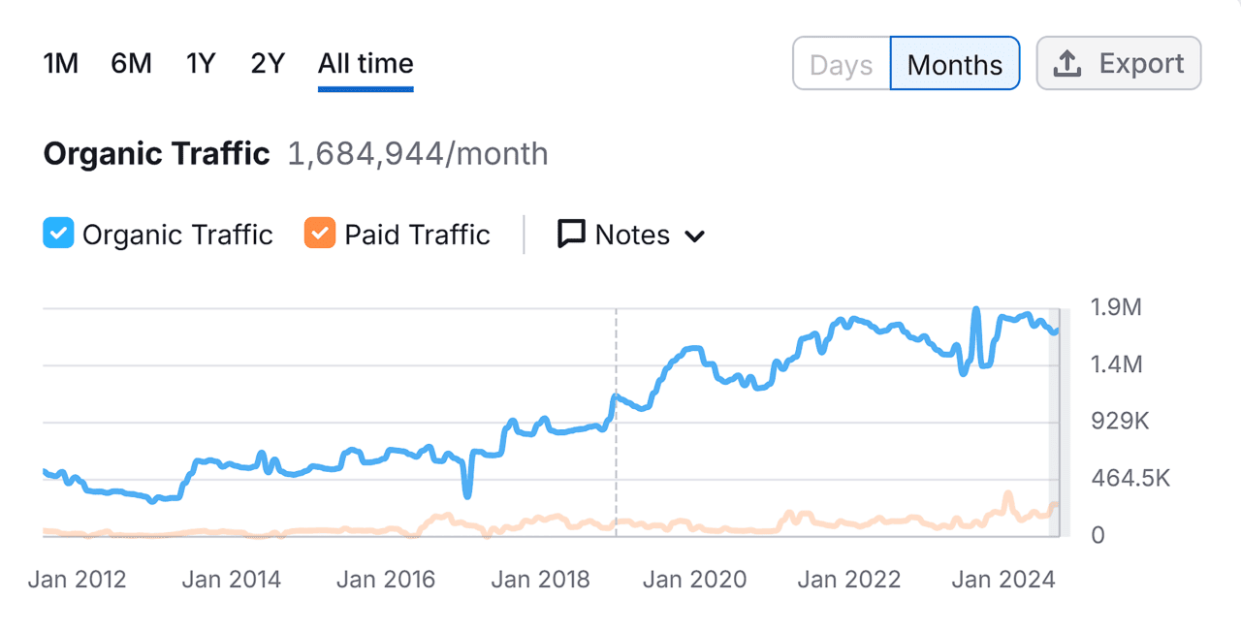Select the 2Y time range
This screenshot has height=631, width=1241.
(268, 64)
